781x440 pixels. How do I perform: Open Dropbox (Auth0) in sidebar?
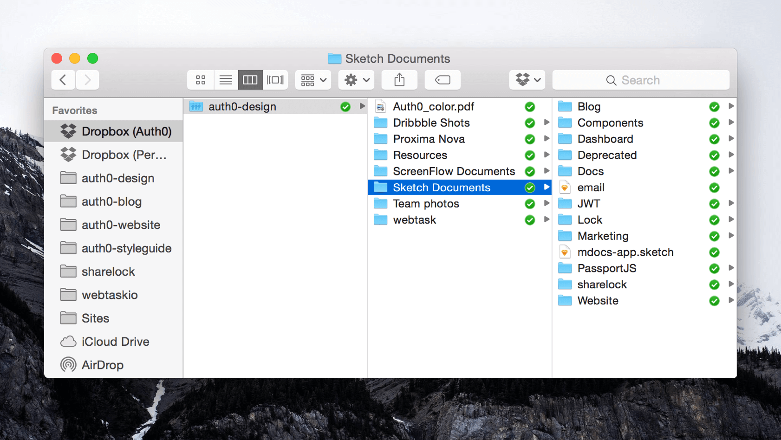pyautogui.click(x=126, y=131)
